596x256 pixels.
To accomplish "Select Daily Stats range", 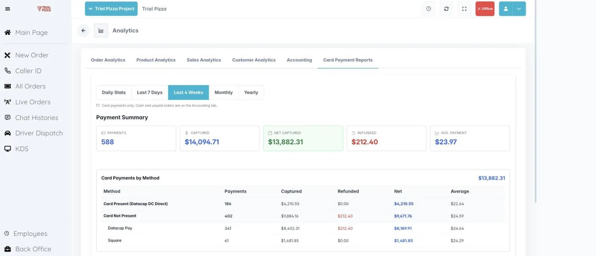I will [x=114, y=92].
